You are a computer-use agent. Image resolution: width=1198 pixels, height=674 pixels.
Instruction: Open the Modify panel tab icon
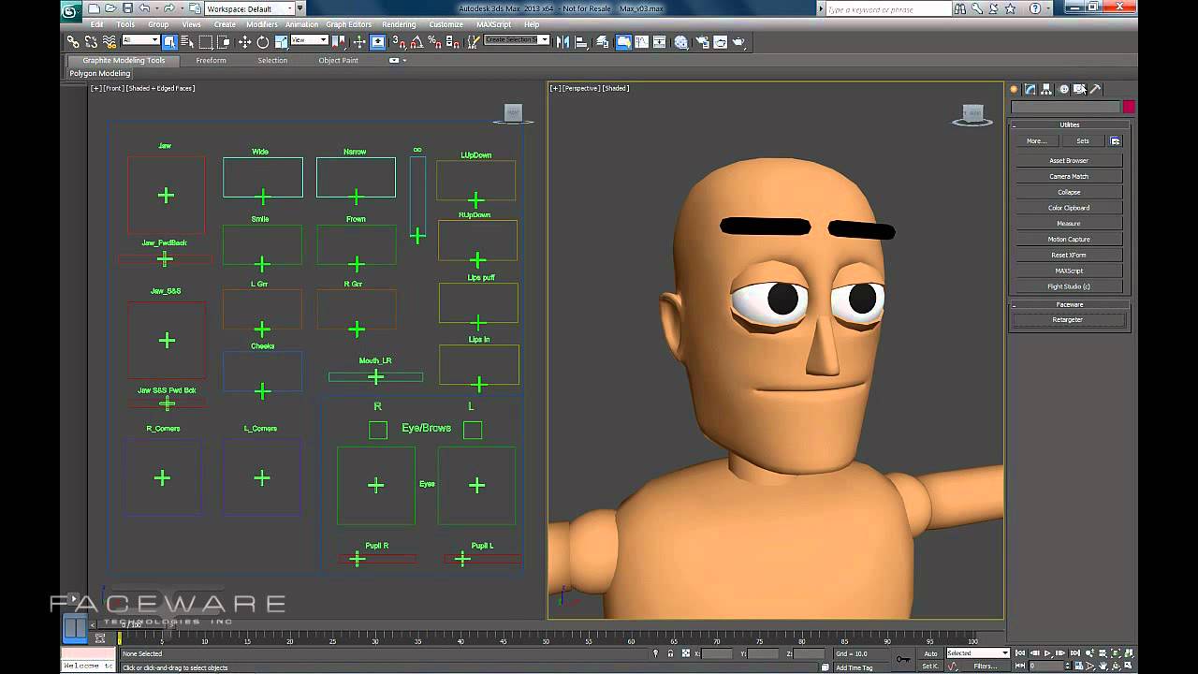pyautogui.click(x=1030, y=89)
